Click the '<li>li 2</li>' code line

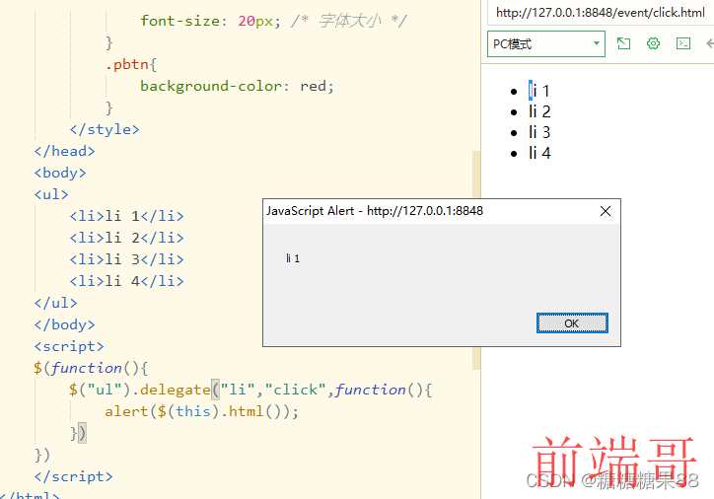pyautogui.click(x=126, y=238)
